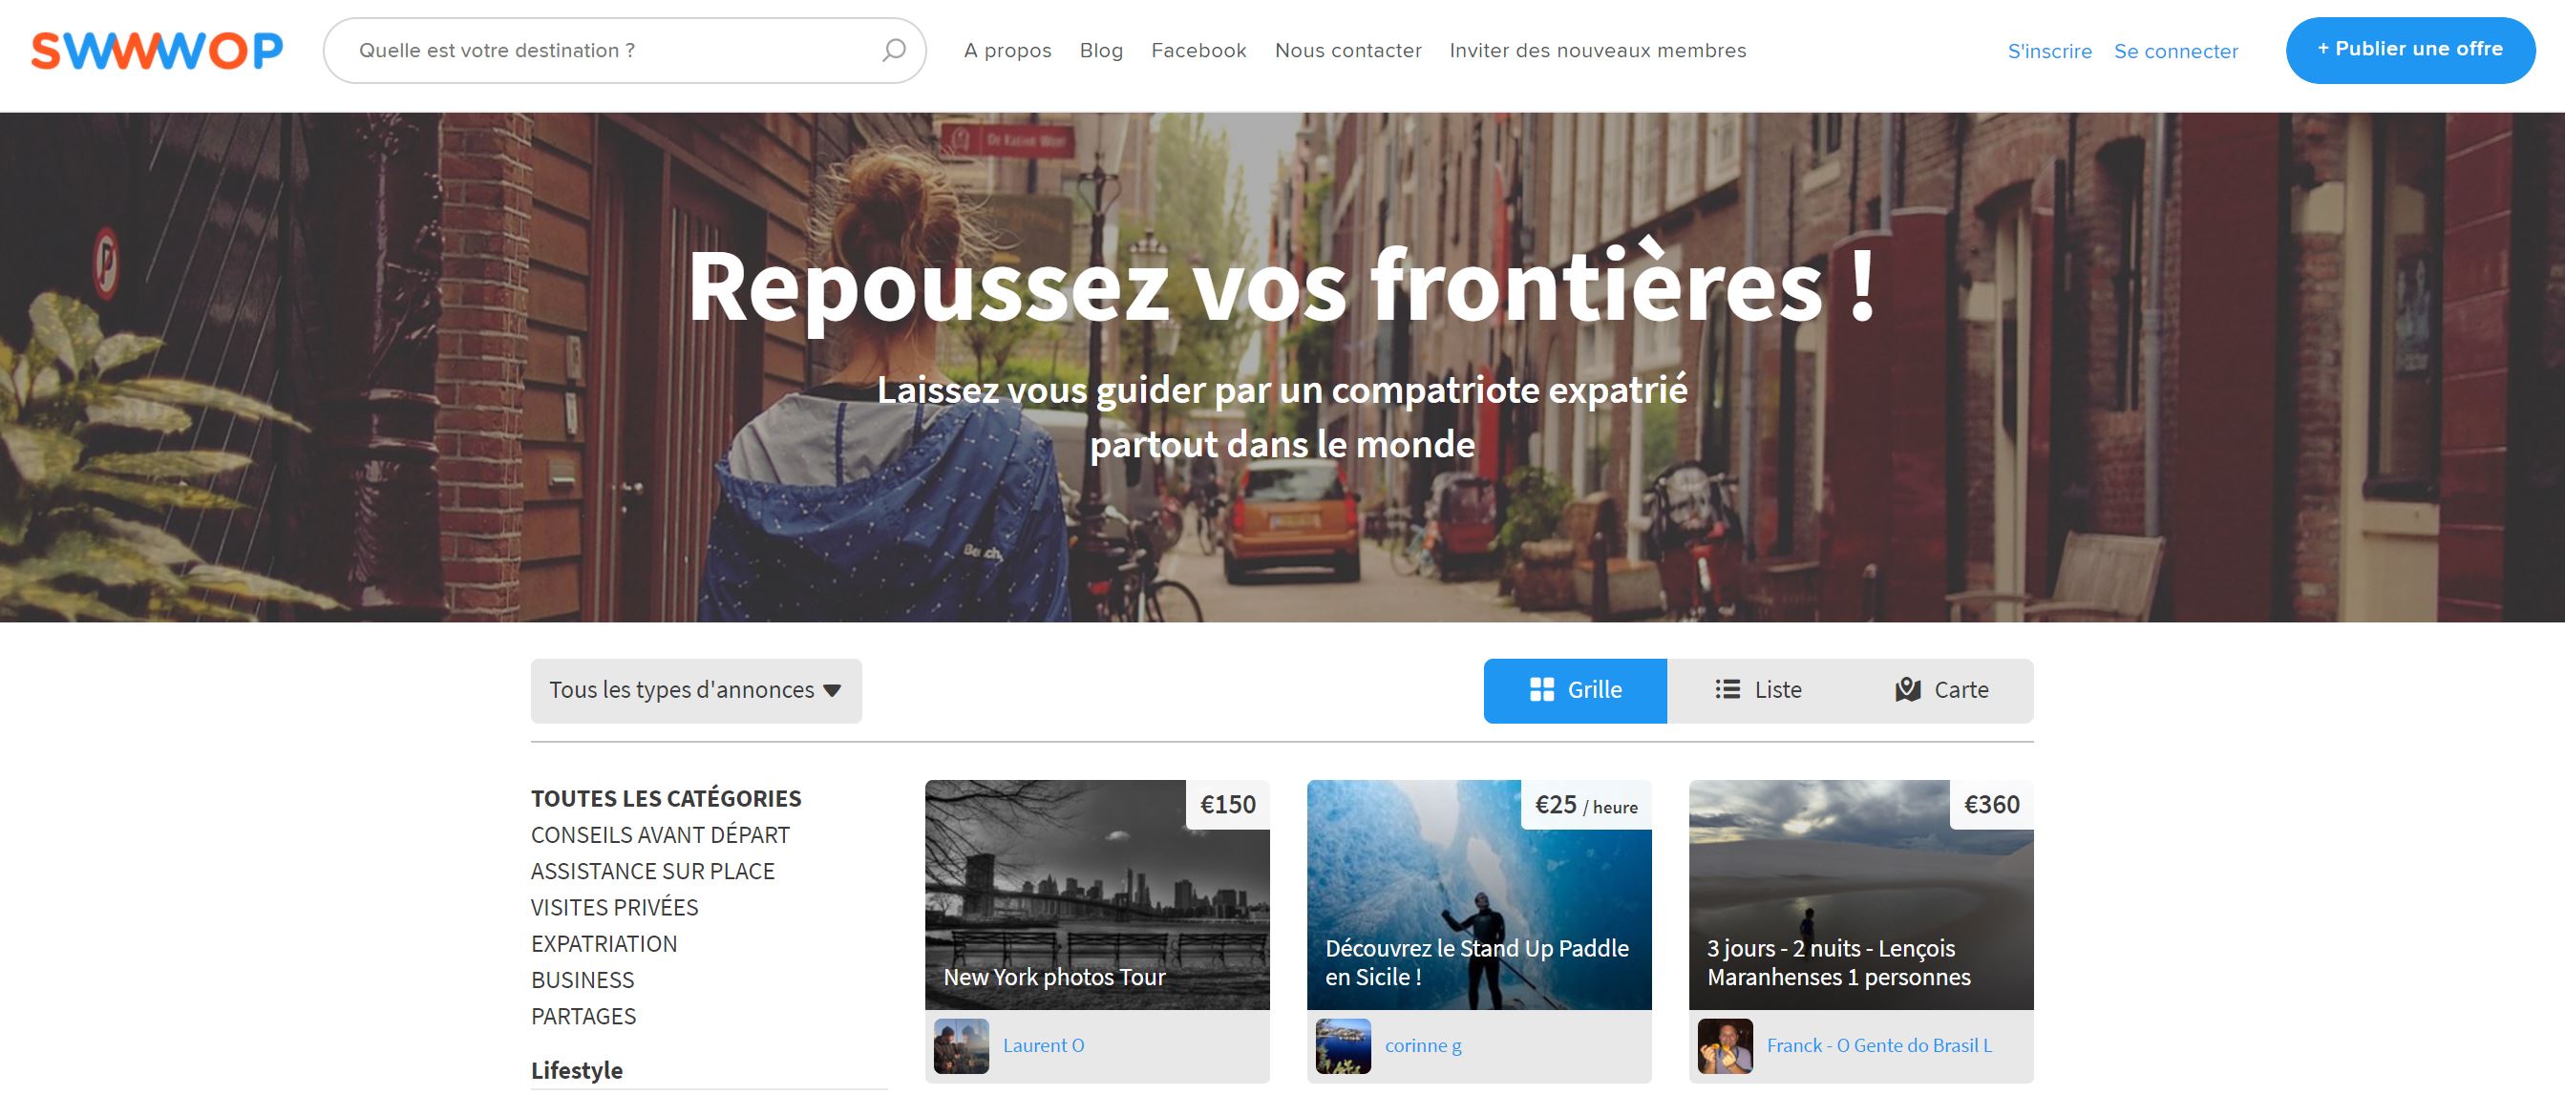
Task: Select the 'VISITES PRIVÉES' category
Action: (x=614, y=908)
